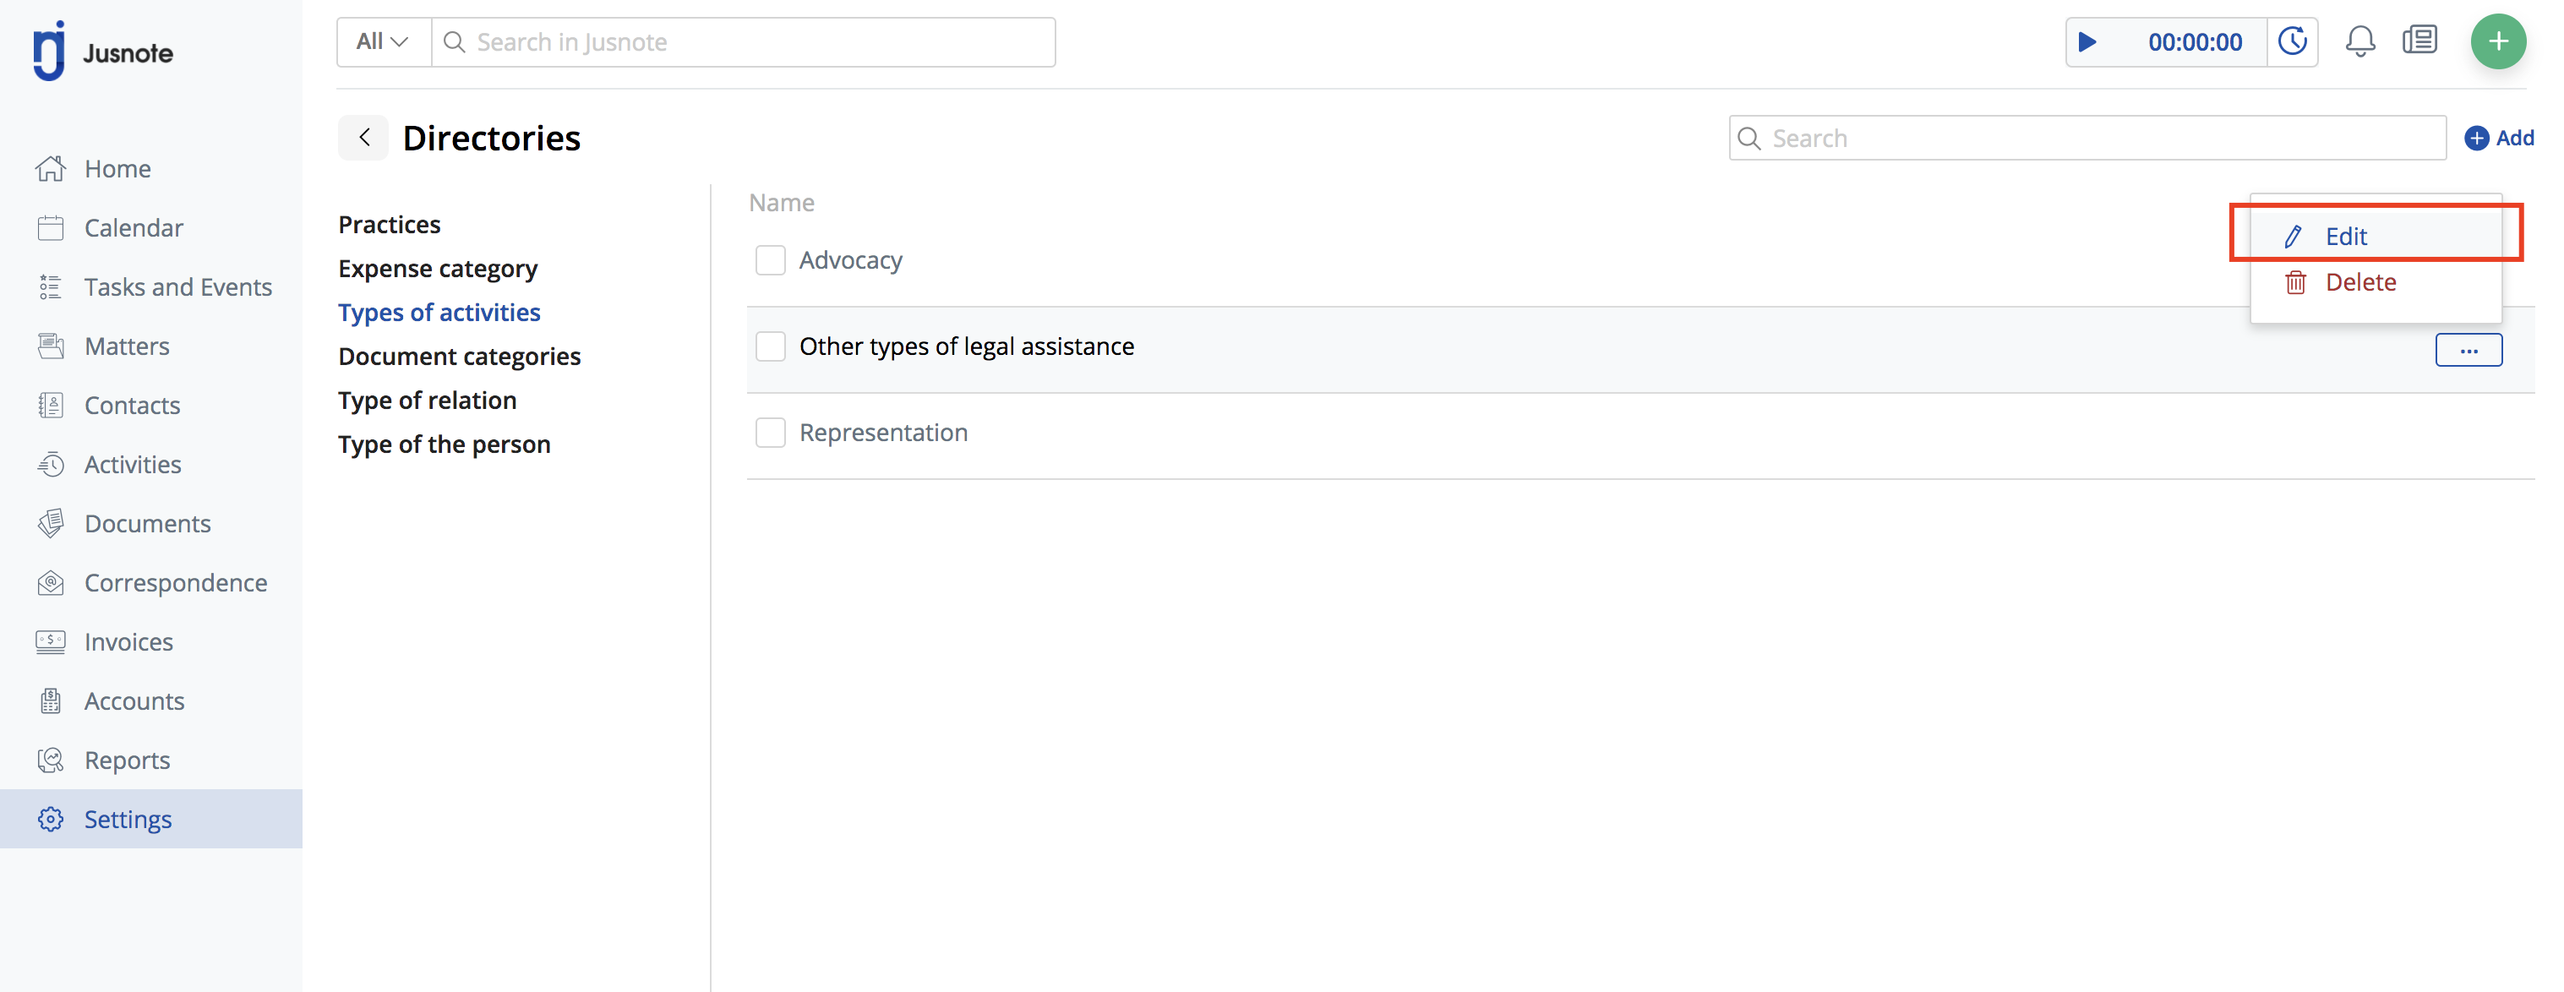Go to Tasks and Events
This screenshot has height=992, width=2564.
coord(151,286)
